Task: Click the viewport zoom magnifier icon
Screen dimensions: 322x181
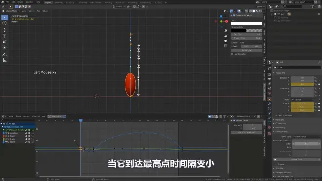Action: [x=226, y=31]
